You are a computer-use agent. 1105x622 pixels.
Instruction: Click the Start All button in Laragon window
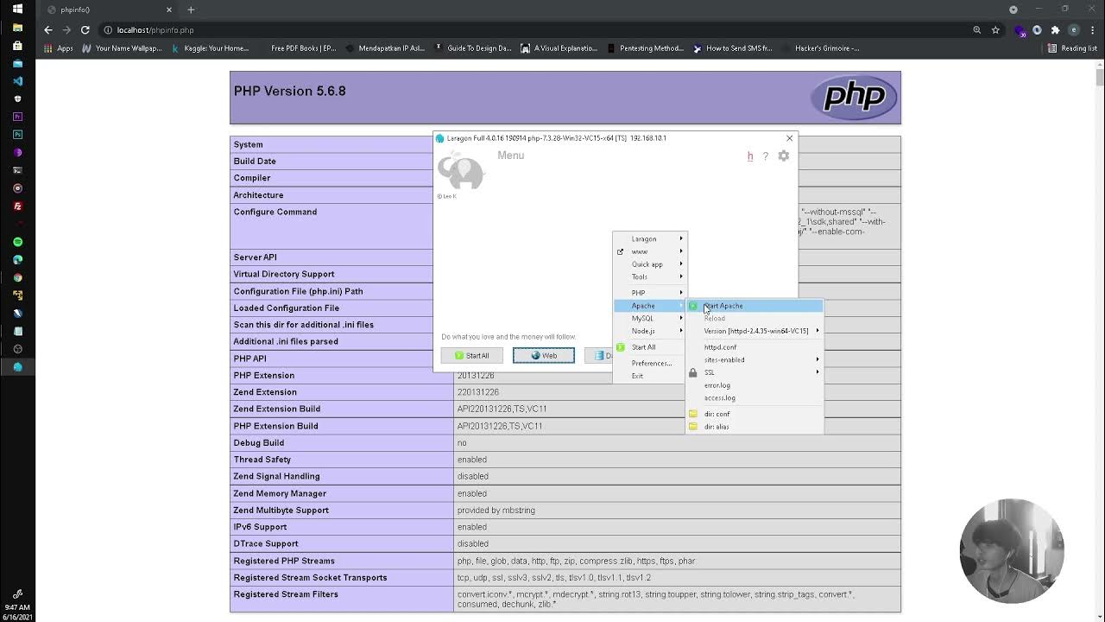(x=472, y=355)
